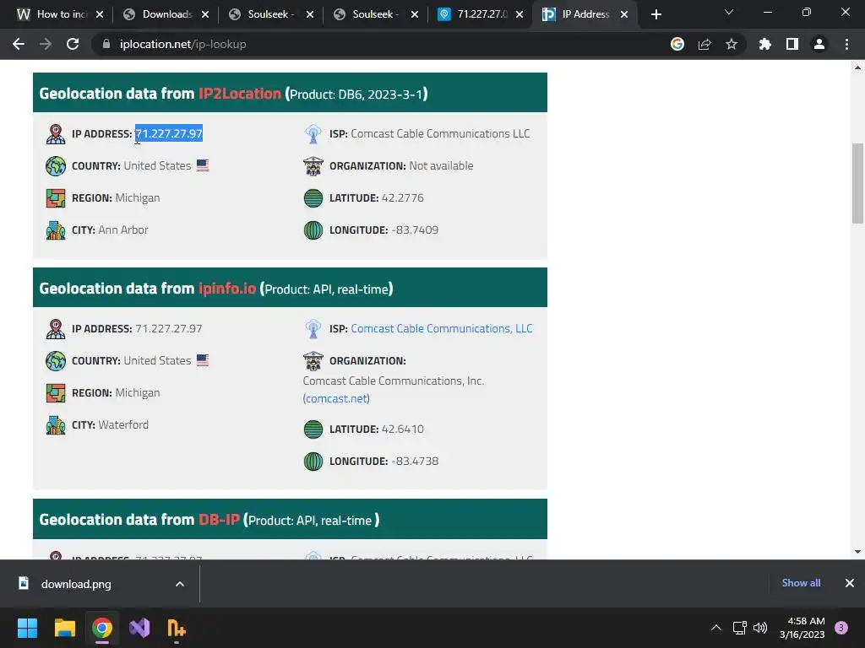Screen dimensions: 865x648
Task: Click the 'Ann Arbor' city value
Action: click(x=123, y=229)
